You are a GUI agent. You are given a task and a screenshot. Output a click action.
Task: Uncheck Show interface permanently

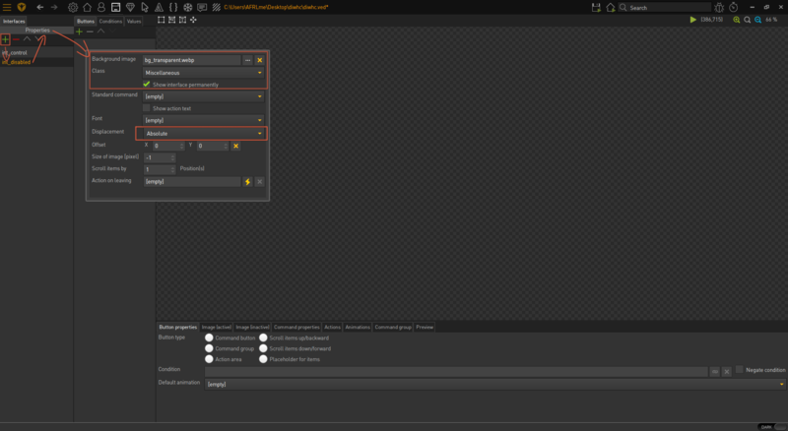(x=147, y=85)
